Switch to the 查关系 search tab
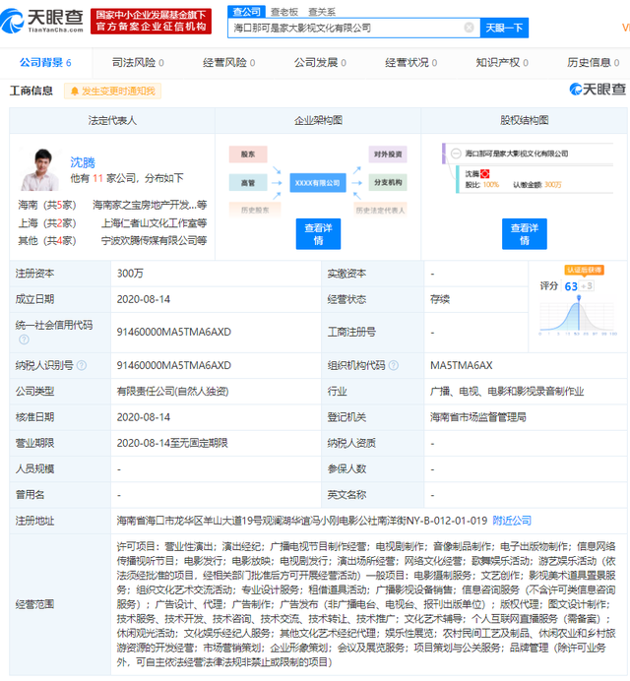Image resolution: width=630 pixels, height=681 pixels. [321, 11]
